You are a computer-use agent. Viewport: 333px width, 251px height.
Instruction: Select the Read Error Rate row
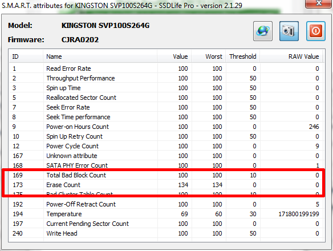point(166,68)
